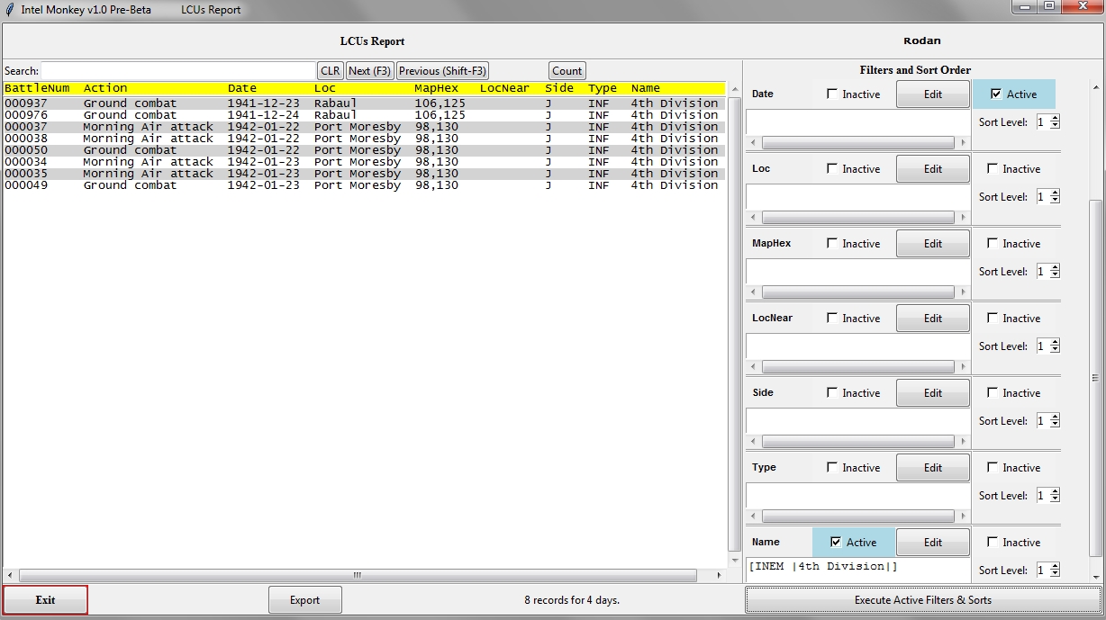Edit the MapHex filter
This screenshot has height=620, width=1106.
coord(932,243)
